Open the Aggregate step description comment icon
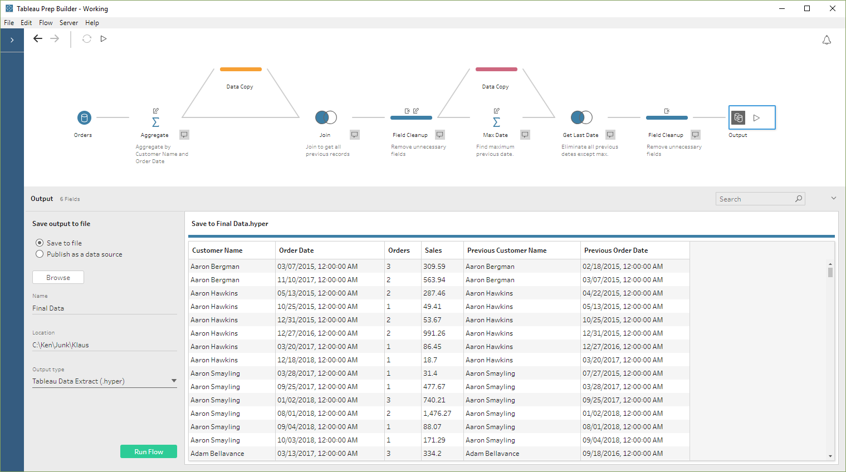This screenshot has height=472, width=846. [x=184, y=135]
